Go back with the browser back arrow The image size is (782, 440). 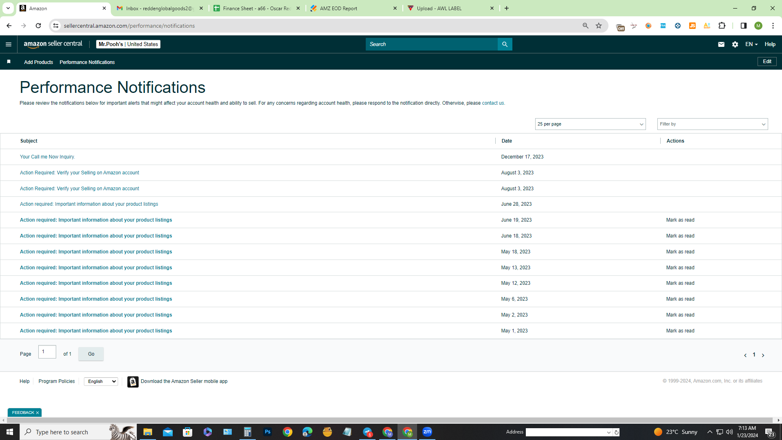pyautogui.click(x=9, y=26)
